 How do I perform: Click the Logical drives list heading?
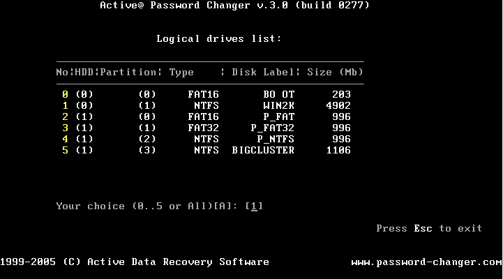219,39
